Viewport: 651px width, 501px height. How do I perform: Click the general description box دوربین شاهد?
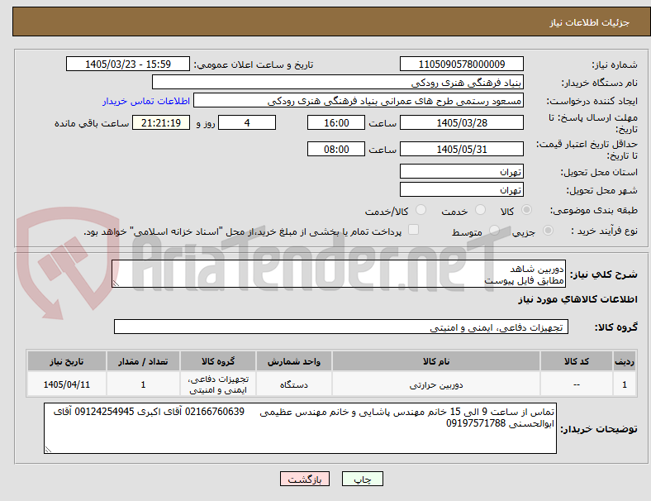339,274
